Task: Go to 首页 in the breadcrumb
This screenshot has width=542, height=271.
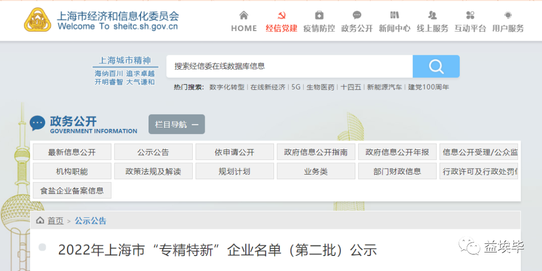Action: click(55, 221)
